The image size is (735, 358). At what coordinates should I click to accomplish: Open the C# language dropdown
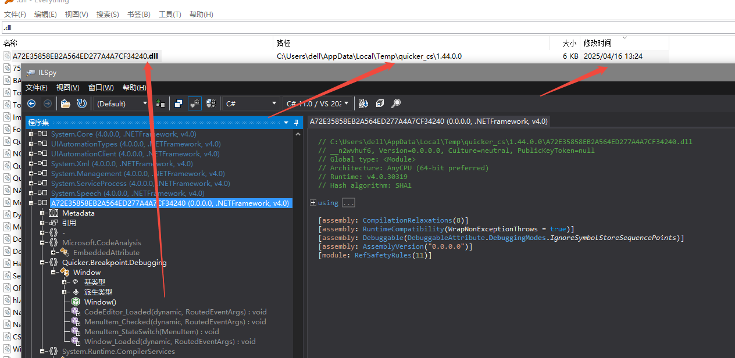coord(251,103)
